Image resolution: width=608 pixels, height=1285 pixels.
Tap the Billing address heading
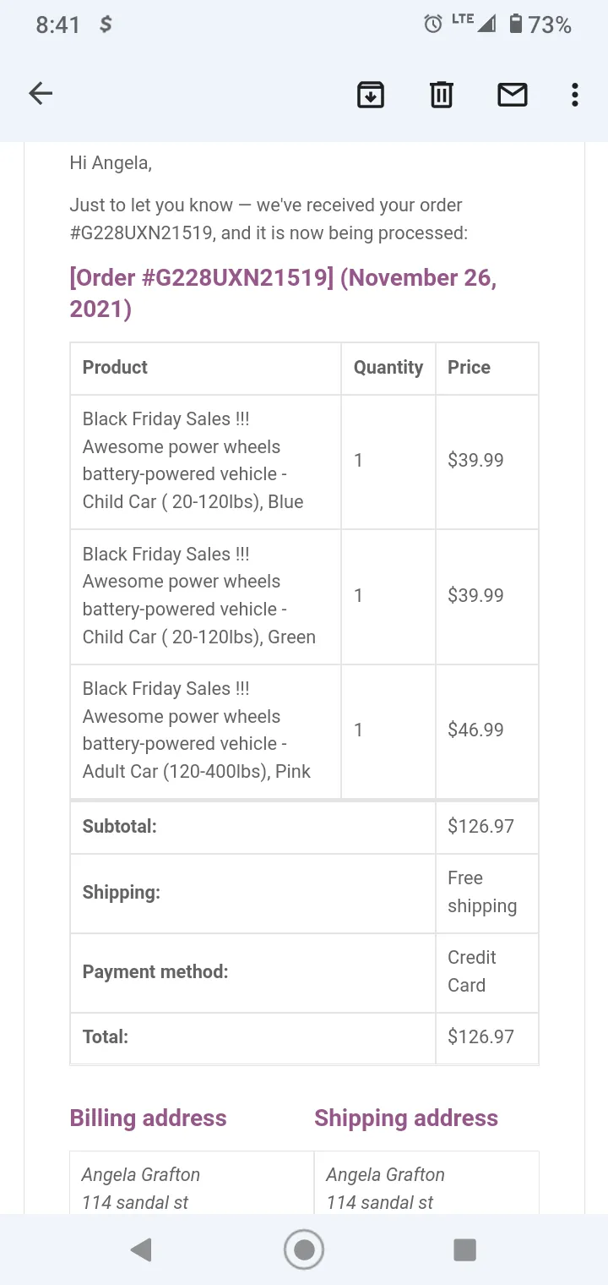point(148,1118)
